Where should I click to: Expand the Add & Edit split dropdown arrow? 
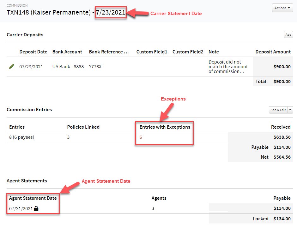tap(289, 110)
